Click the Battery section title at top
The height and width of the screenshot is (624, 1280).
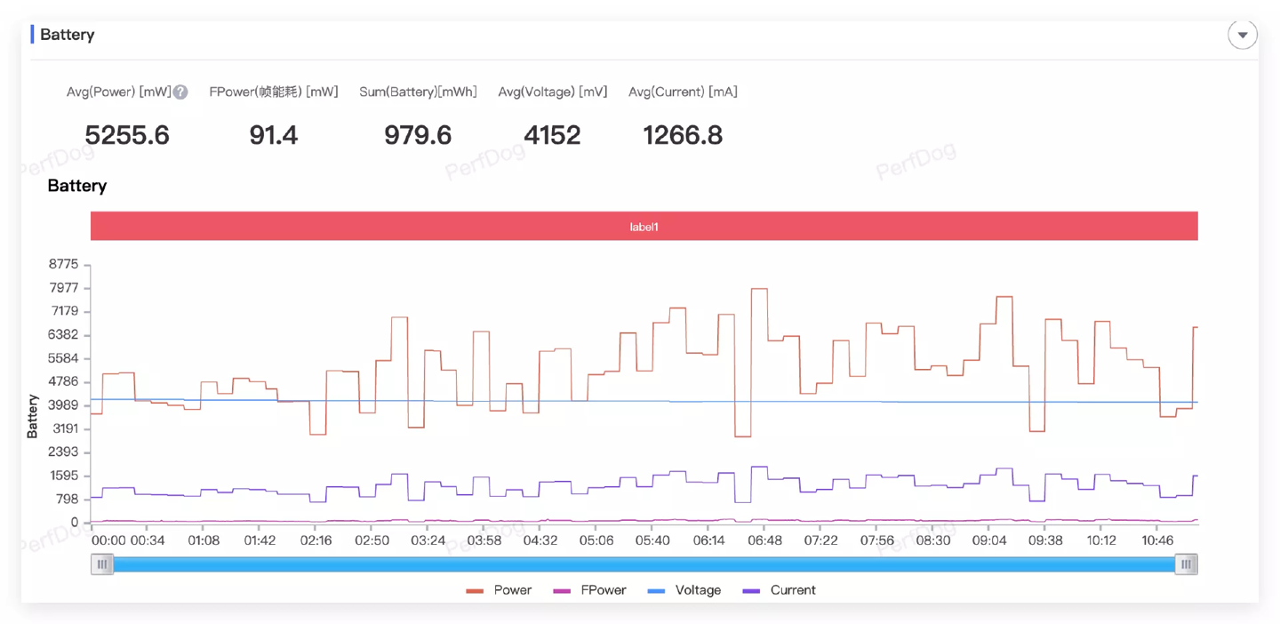(x=67, y=35)
